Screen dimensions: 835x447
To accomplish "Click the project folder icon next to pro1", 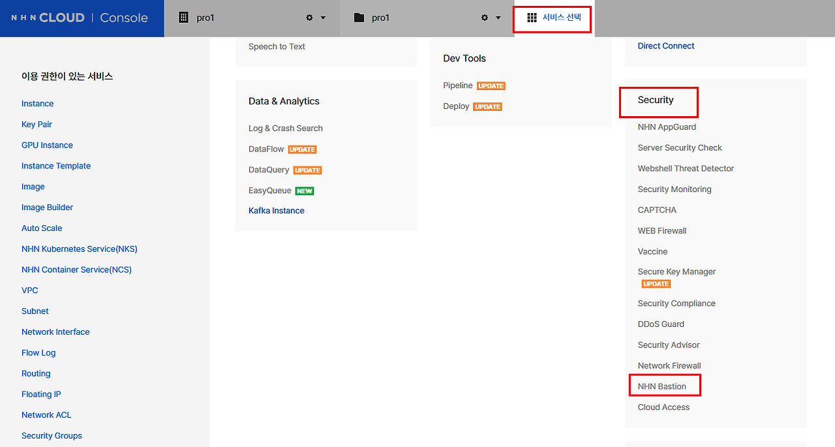I will (x=359, y=18).
